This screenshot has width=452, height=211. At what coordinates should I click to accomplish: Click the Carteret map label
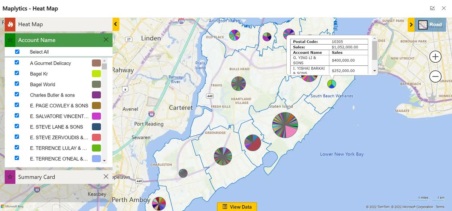point(181,107)
